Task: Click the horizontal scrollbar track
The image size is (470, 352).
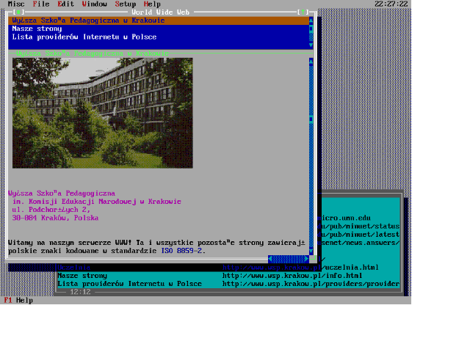Action: point(289,259)
